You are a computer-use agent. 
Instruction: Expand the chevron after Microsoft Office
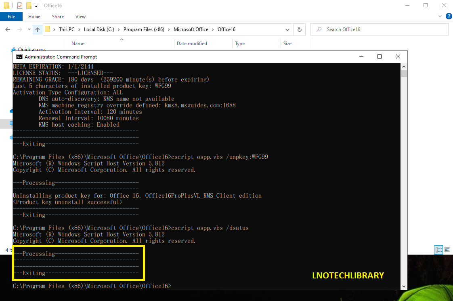[213, 29]
